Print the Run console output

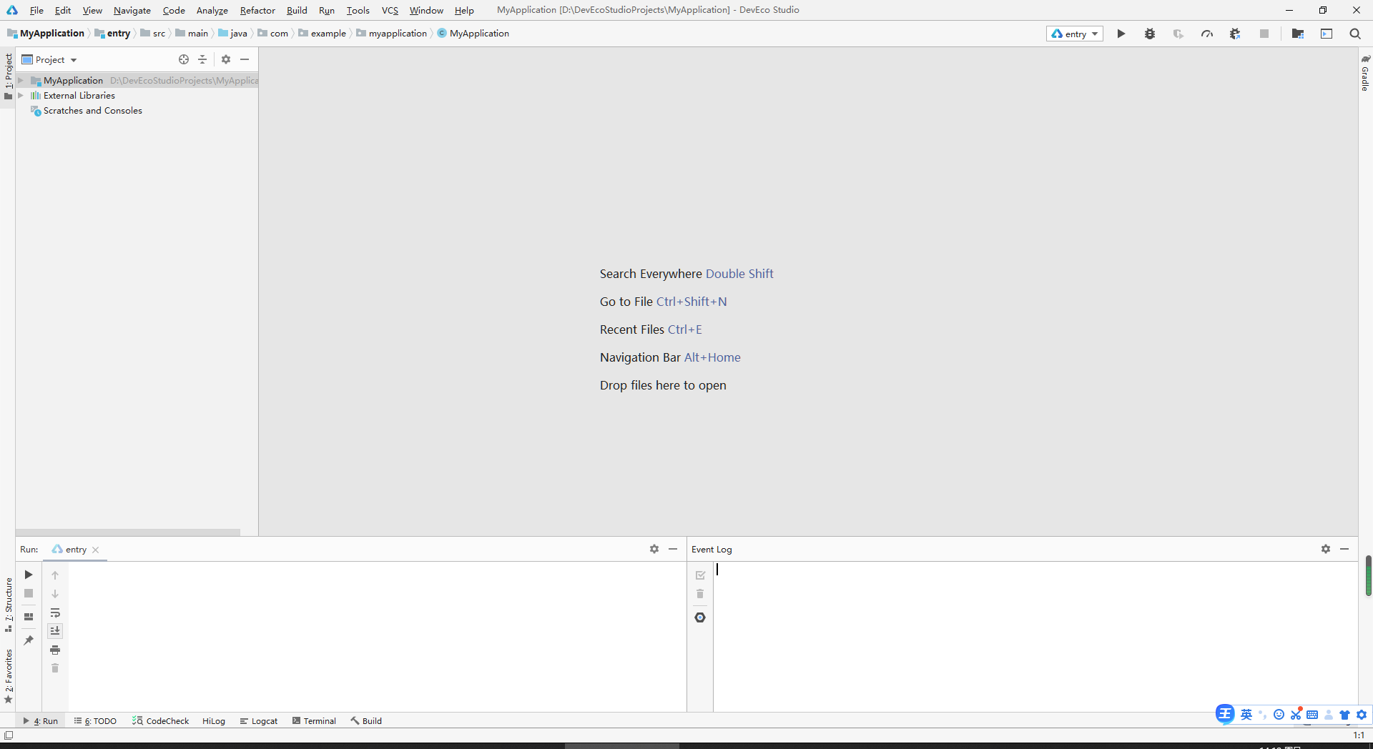[x=55, y=650]
